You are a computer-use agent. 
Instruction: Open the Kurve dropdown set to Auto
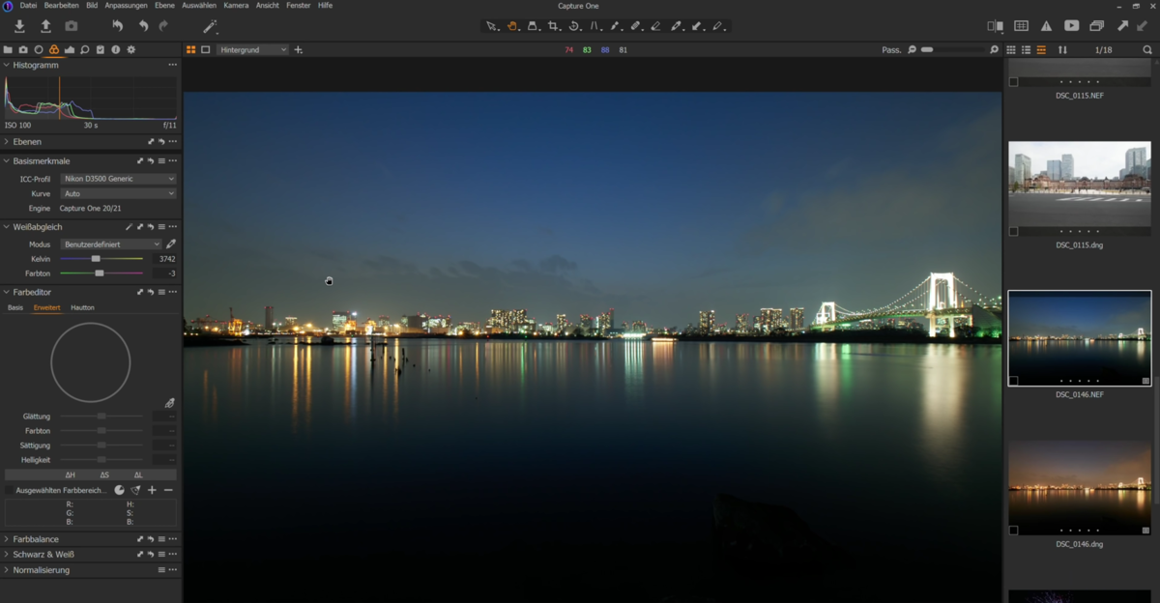coord(118,193)
